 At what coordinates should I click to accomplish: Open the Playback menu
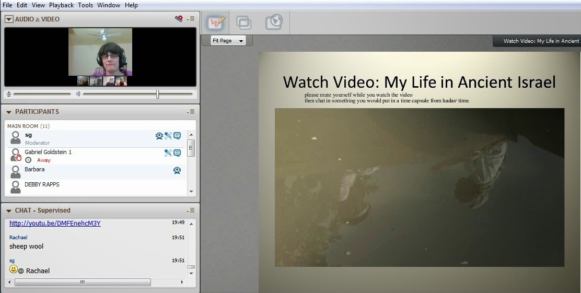point(61,5)
